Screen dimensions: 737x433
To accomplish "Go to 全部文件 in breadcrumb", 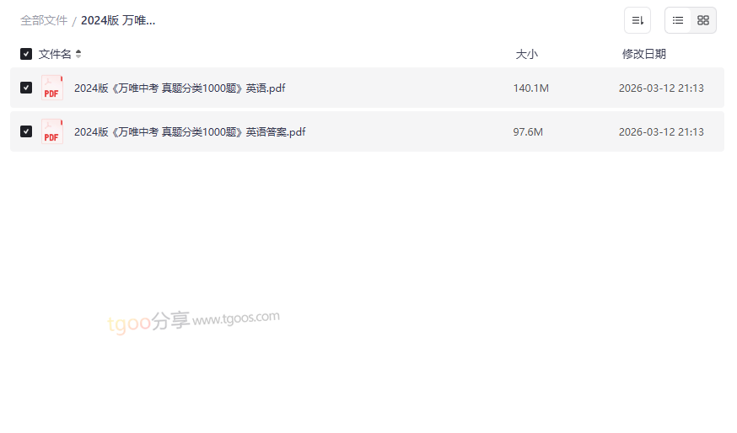I will pyautogui.click(x=44, y=21).
